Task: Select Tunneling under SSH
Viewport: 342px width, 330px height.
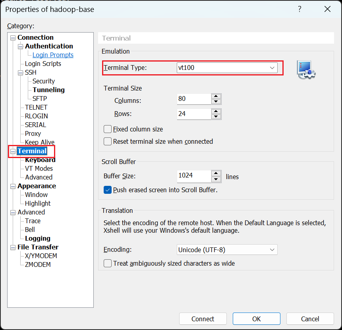Action: pos(48,90)
